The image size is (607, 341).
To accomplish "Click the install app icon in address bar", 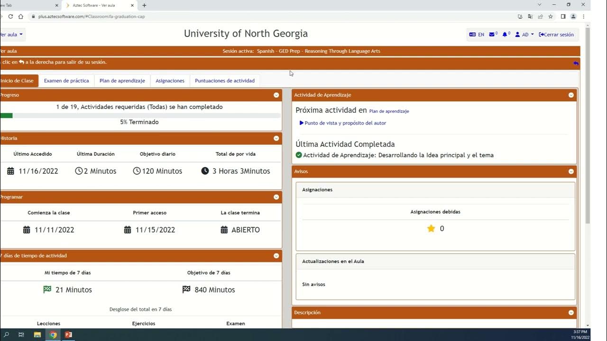I will (520, 16).
